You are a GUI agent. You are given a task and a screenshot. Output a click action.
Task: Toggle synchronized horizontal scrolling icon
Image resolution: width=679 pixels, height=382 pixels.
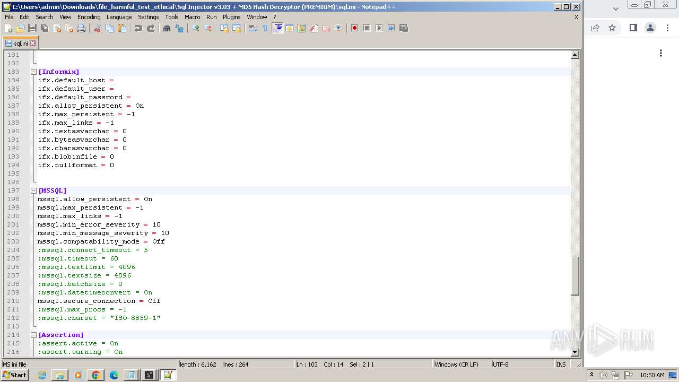237,28
